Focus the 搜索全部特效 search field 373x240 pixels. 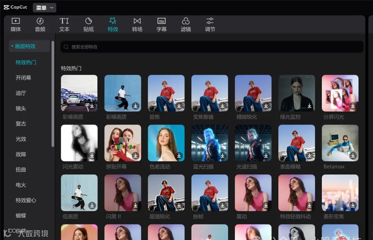click(212, 47)
